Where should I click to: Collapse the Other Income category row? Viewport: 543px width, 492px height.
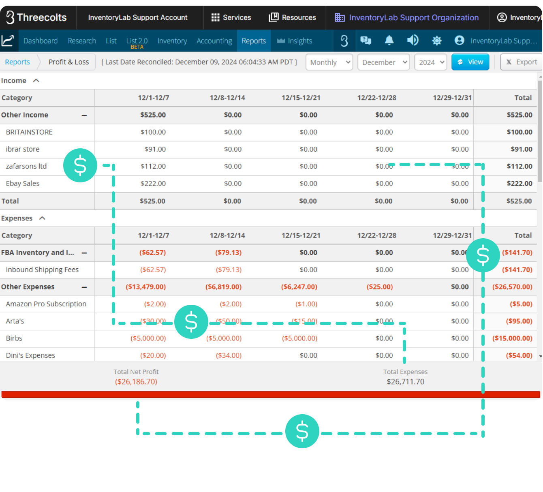pyautogui.click(x=84, y=115)
